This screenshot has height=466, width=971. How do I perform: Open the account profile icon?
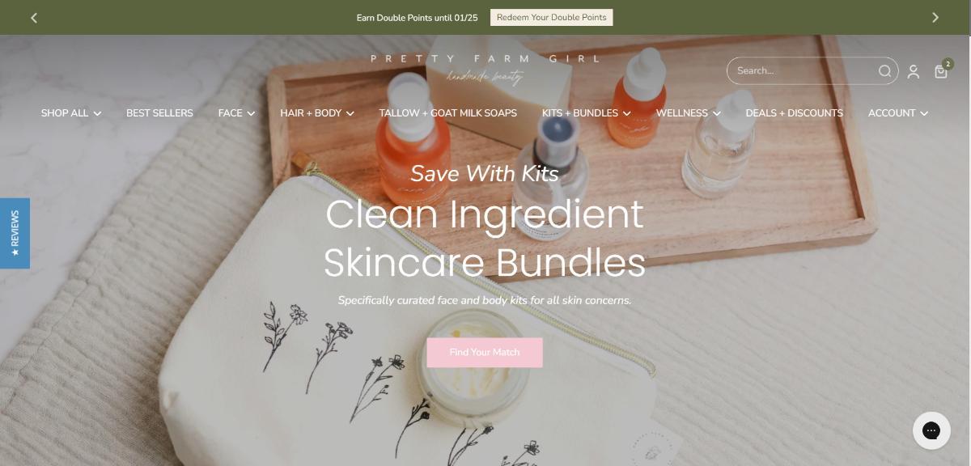click(914, 72)
